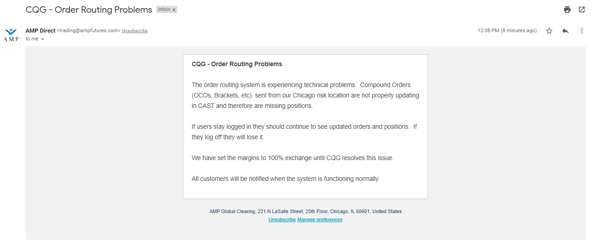Reply to the email using the arrow icon
This screenshot has height=248, width=590.
(x=565, y=31)
